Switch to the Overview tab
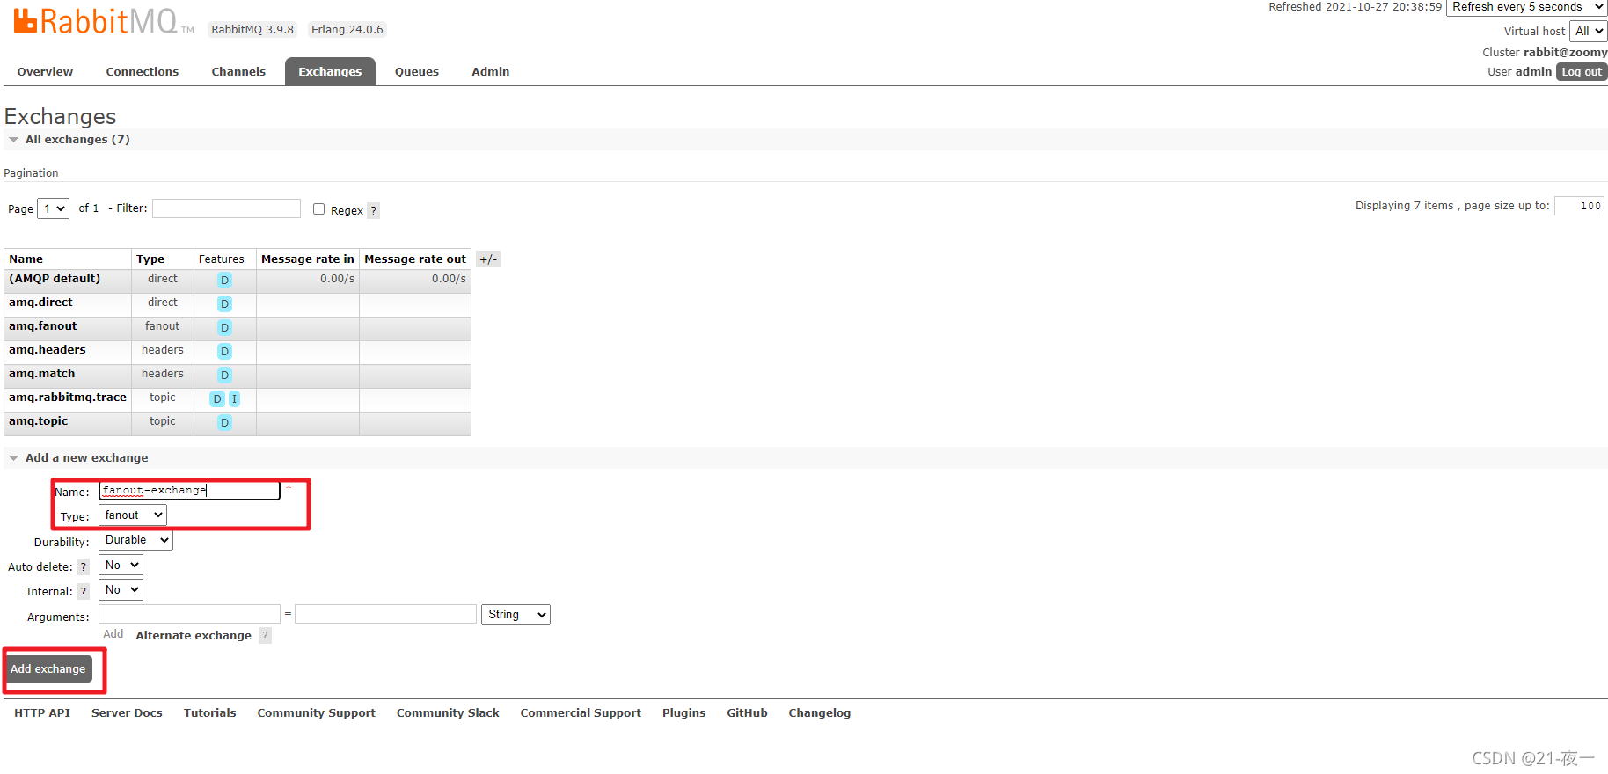This screenshot has width=1608, height=774. tap(45, 72)
